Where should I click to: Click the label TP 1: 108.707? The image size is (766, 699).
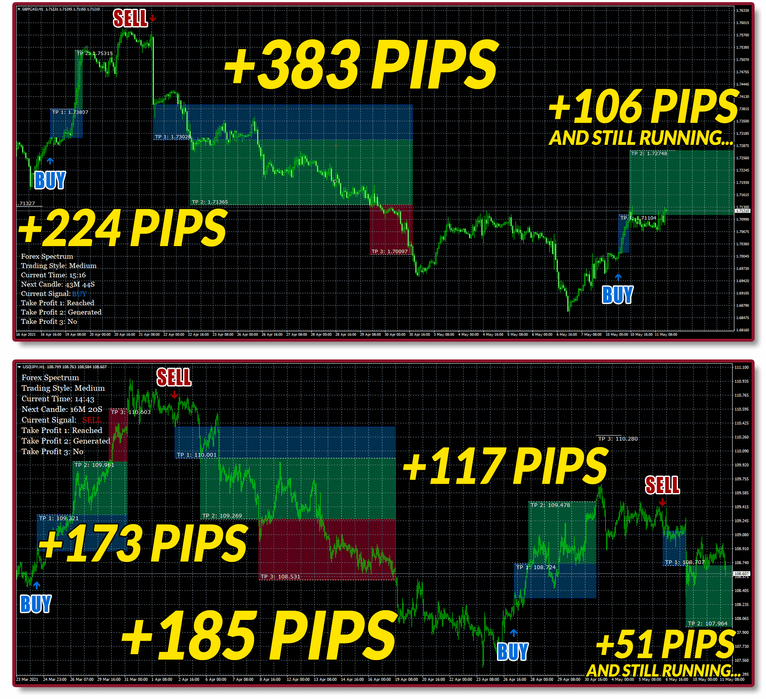(x=685, y=562)
